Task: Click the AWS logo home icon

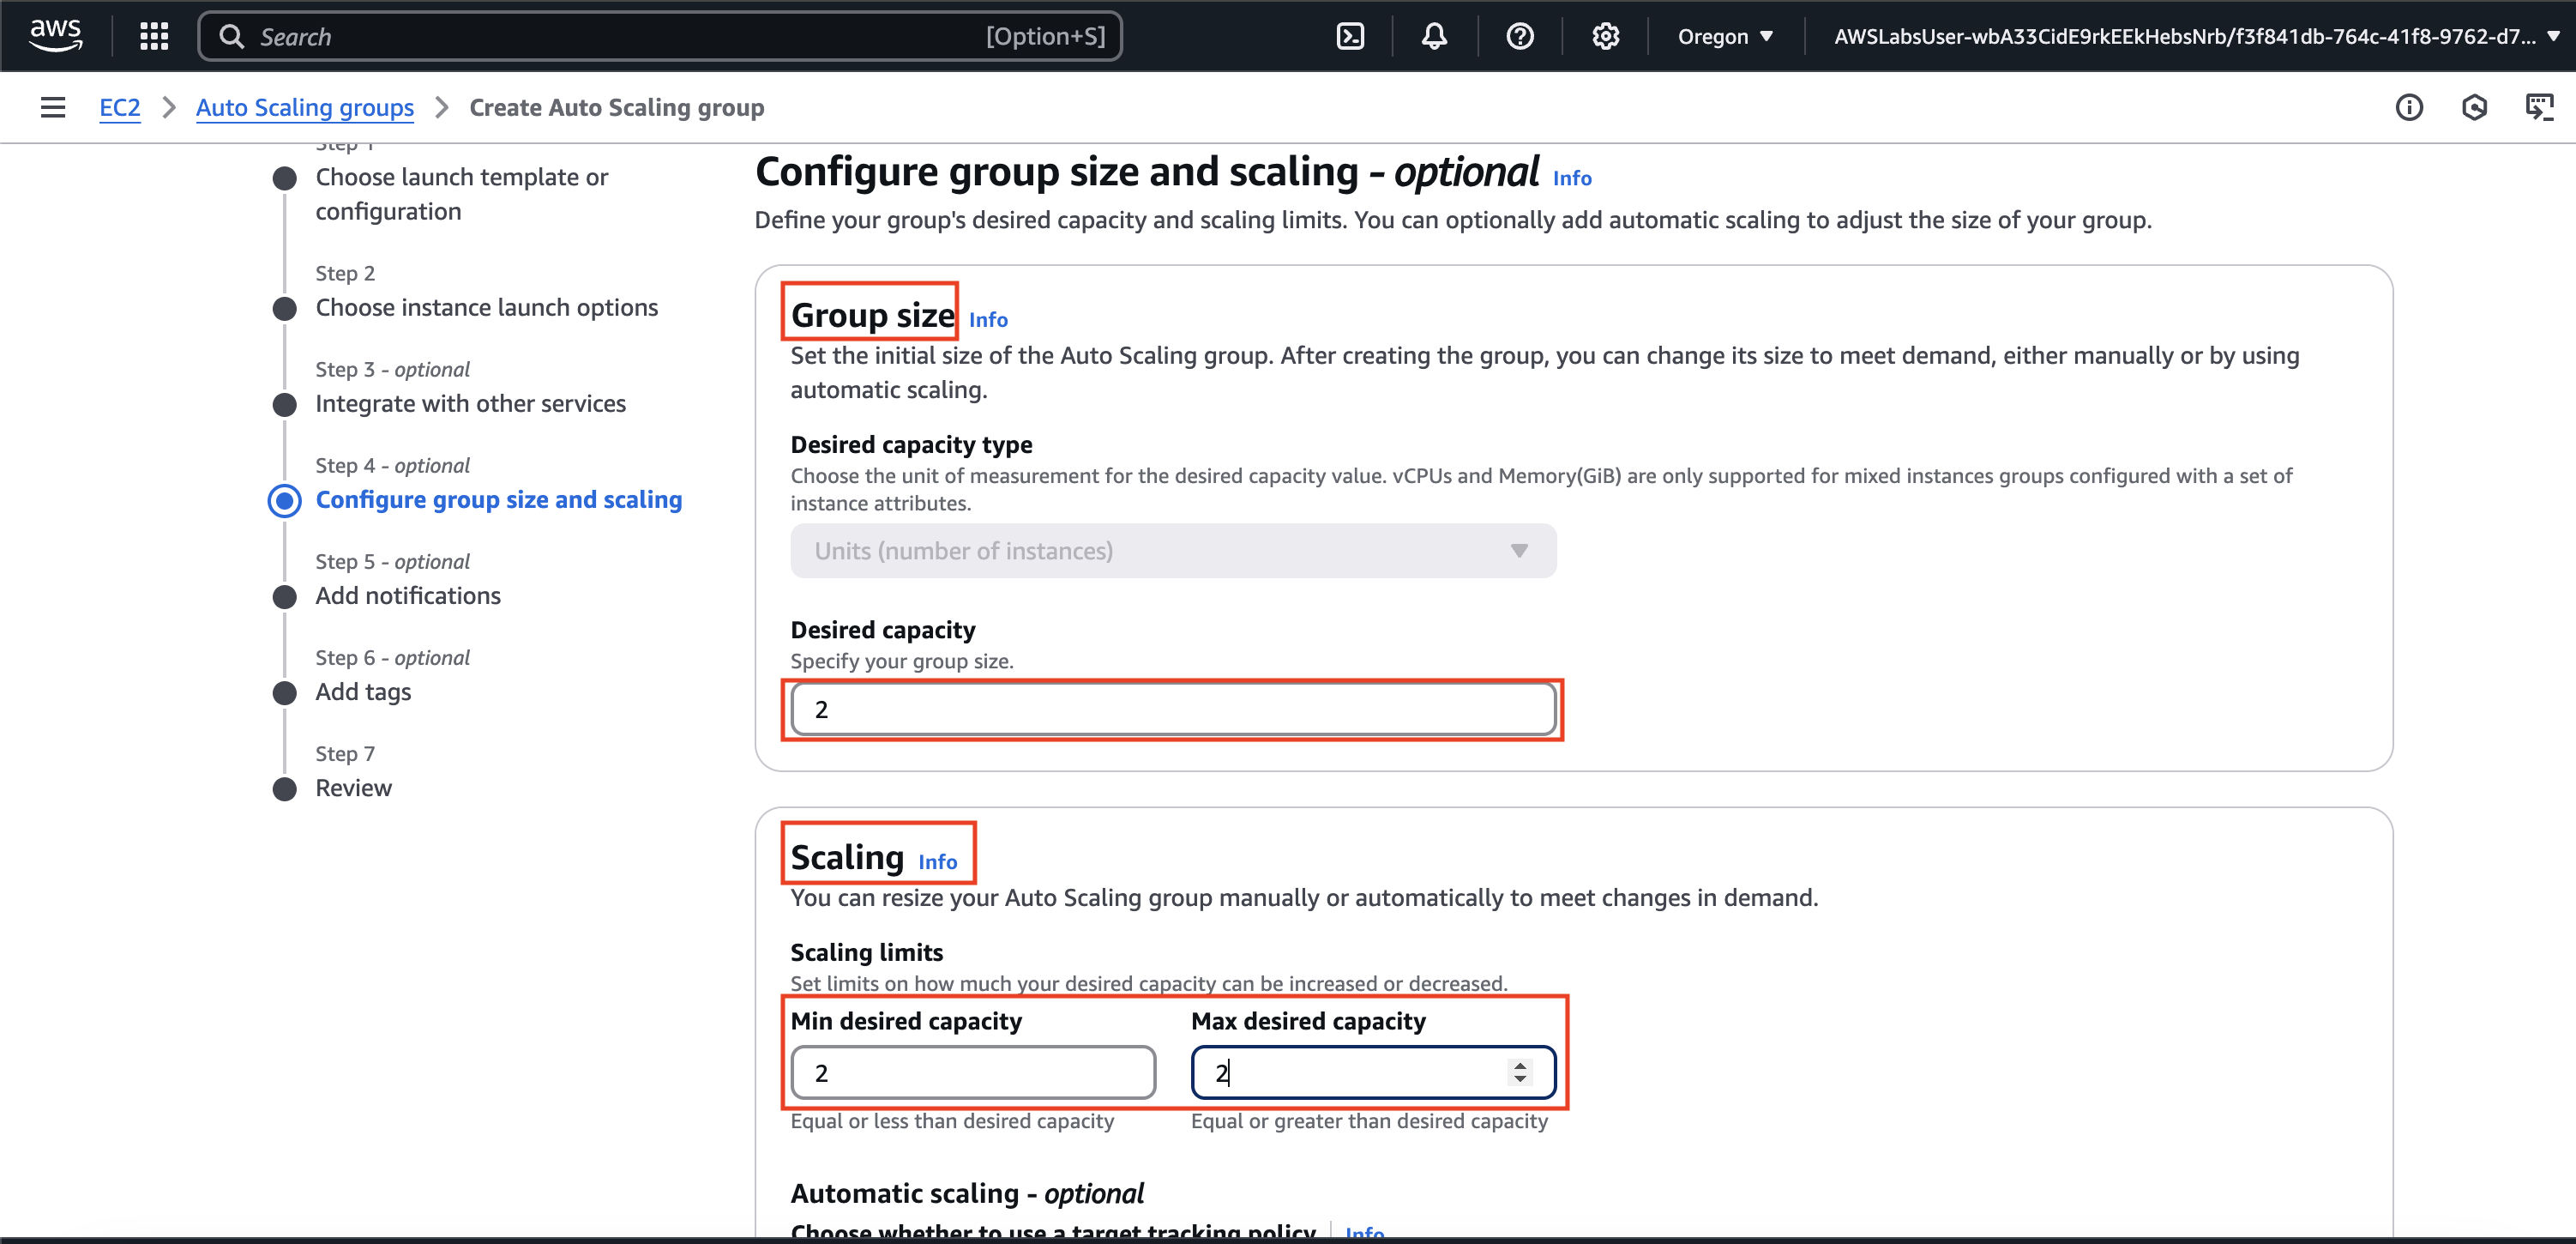Action: coord(55,35)
